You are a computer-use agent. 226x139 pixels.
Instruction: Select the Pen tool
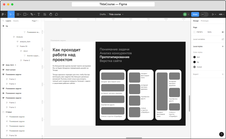pyautogui.click(x=32, y=14)
